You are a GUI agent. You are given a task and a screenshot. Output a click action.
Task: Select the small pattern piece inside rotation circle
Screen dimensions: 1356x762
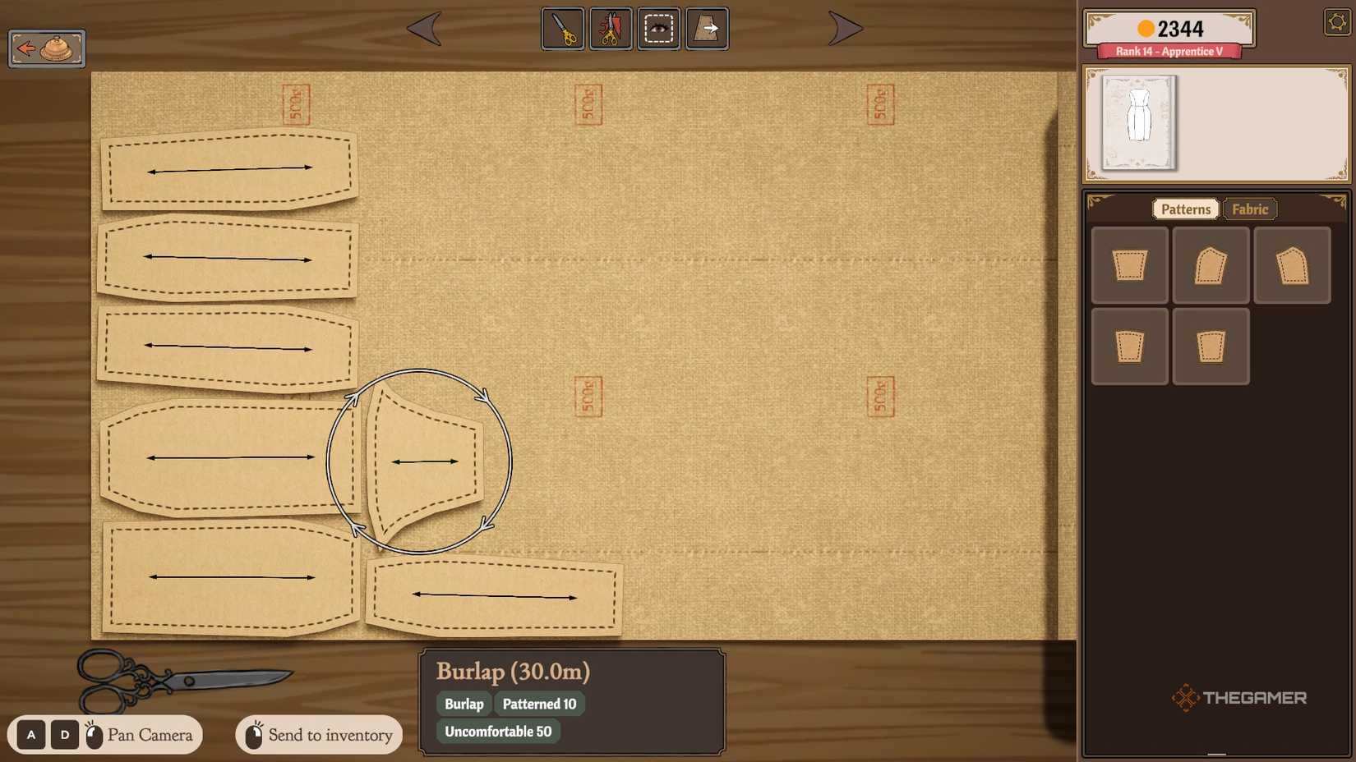pyautogui.click(x=424, y=463)
